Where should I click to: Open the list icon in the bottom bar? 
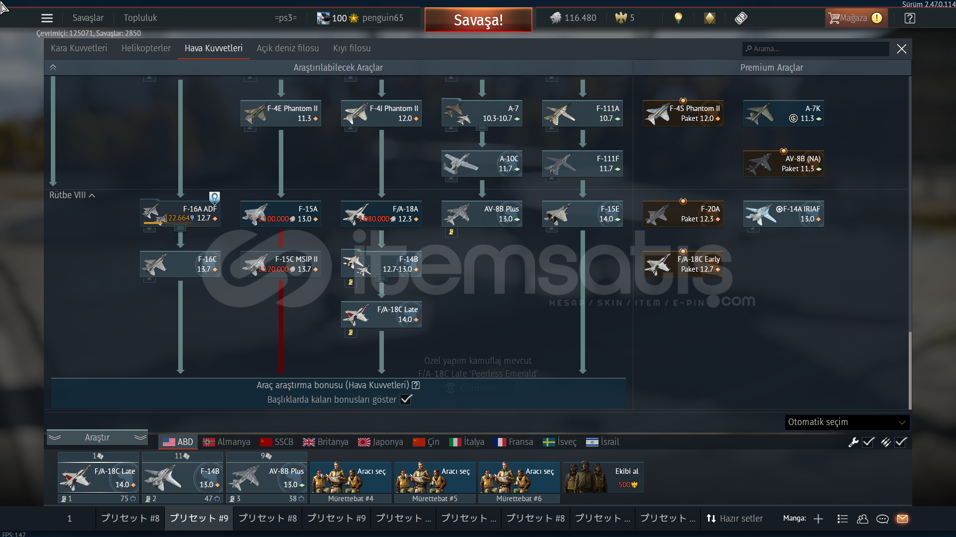pyautogui.click(x=842, y=519)
